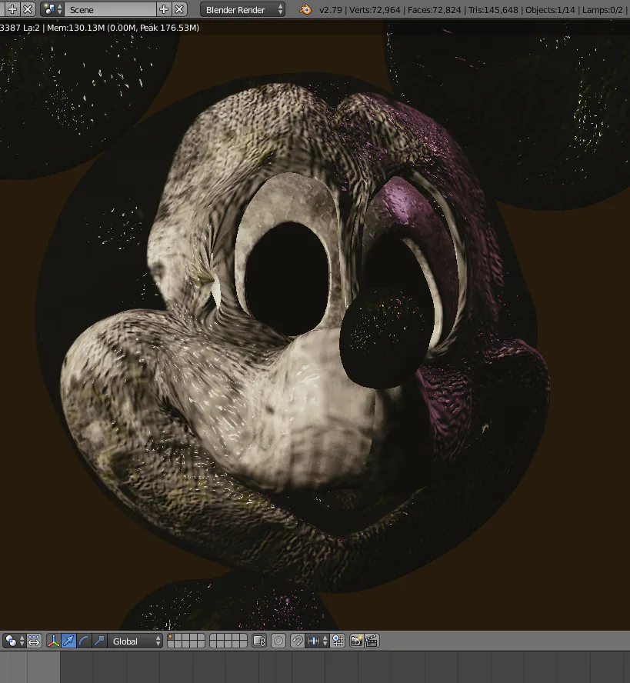This screenshot has width=630, height=683.
Task: Open the scene browse selector icon
Action: point(52,9)
